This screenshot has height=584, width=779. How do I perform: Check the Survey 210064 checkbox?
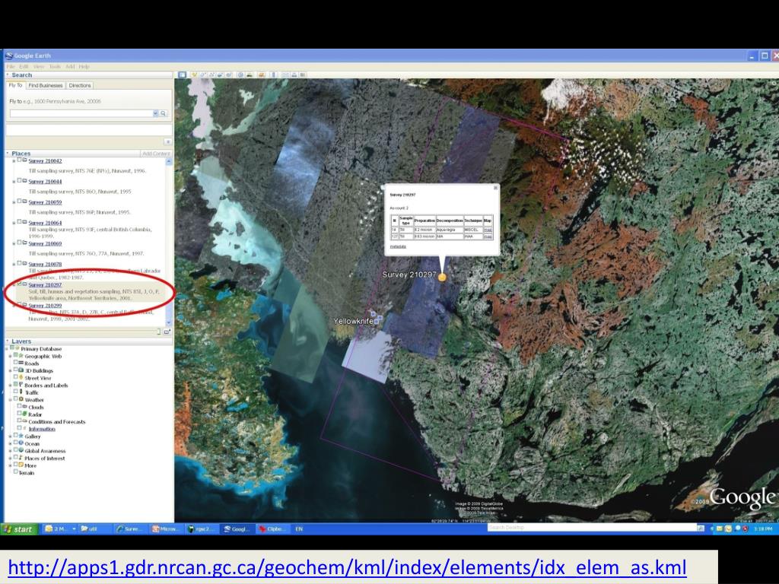click(x=19, y=222)
